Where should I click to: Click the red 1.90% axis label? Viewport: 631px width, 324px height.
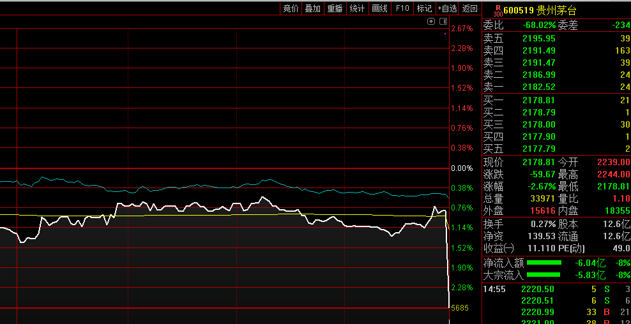[x=462, y=68]
